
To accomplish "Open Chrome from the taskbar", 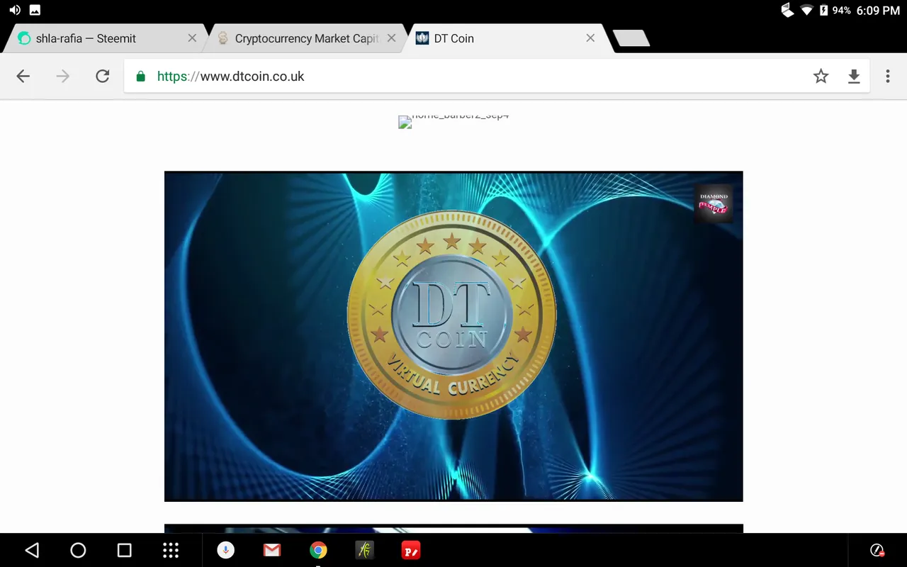I will tap(318, 550).
